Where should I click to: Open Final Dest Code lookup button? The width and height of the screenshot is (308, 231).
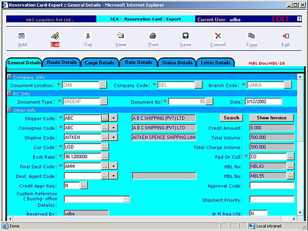click(x=105, y=166)
